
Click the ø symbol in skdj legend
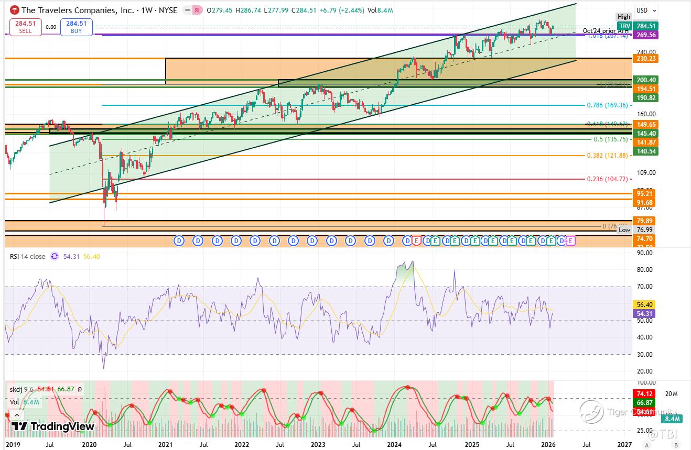pyautogui.click(x=79, y=389)
